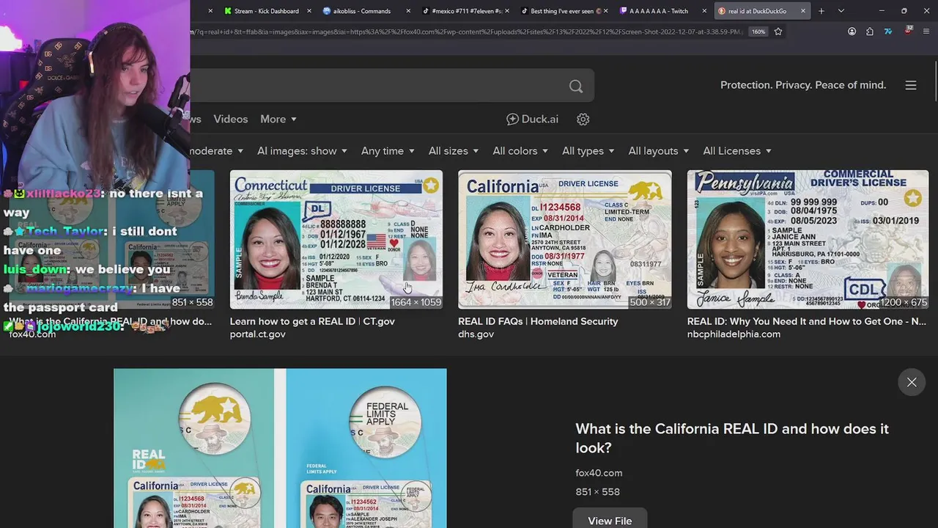Expand the All types filter dropdown
This screenshot has width=938, height=528.
[x=588, y=150]
